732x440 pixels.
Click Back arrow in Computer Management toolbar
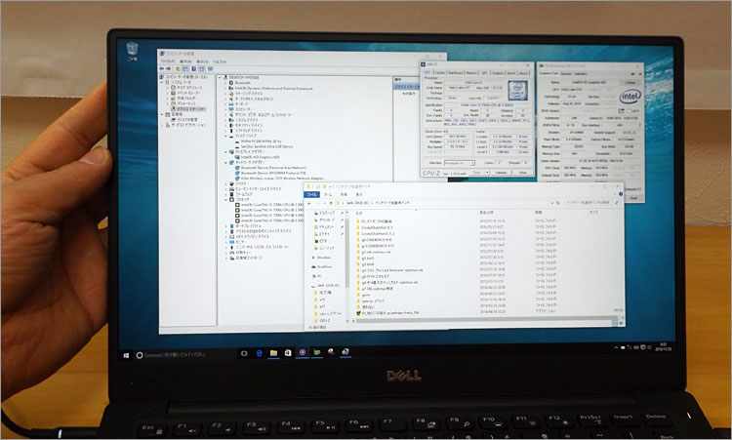(x=162, y=69)
